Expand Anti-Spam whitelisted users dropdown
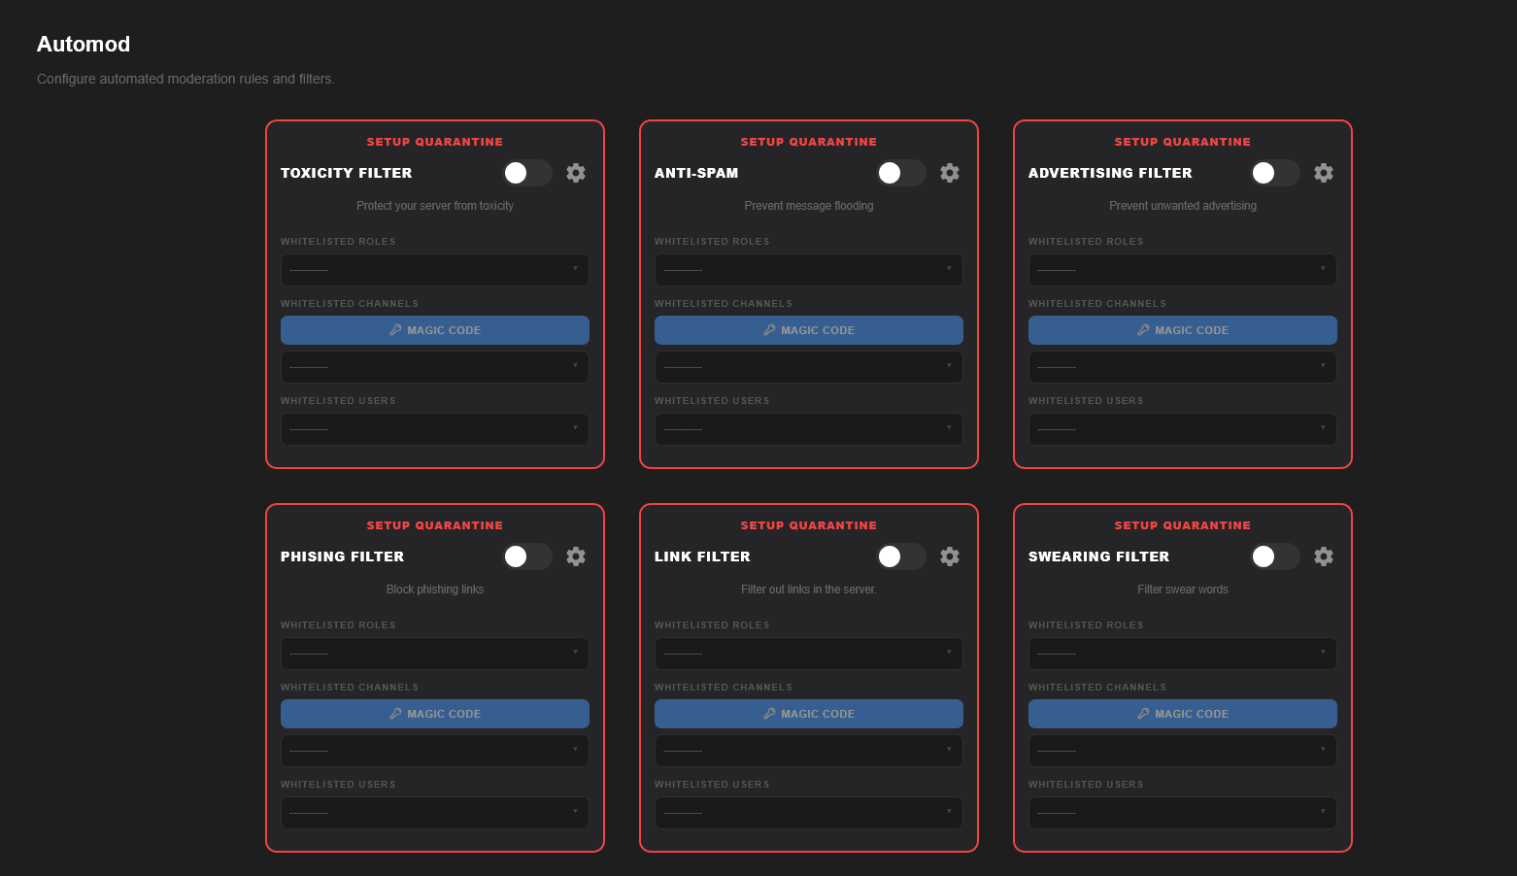This screenshot has width=1517, height=876. [x=809, y=429]
